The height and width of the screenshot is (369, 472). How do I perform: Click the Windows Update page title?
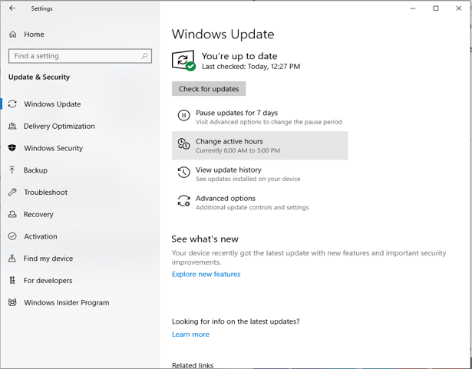[223, 34]
